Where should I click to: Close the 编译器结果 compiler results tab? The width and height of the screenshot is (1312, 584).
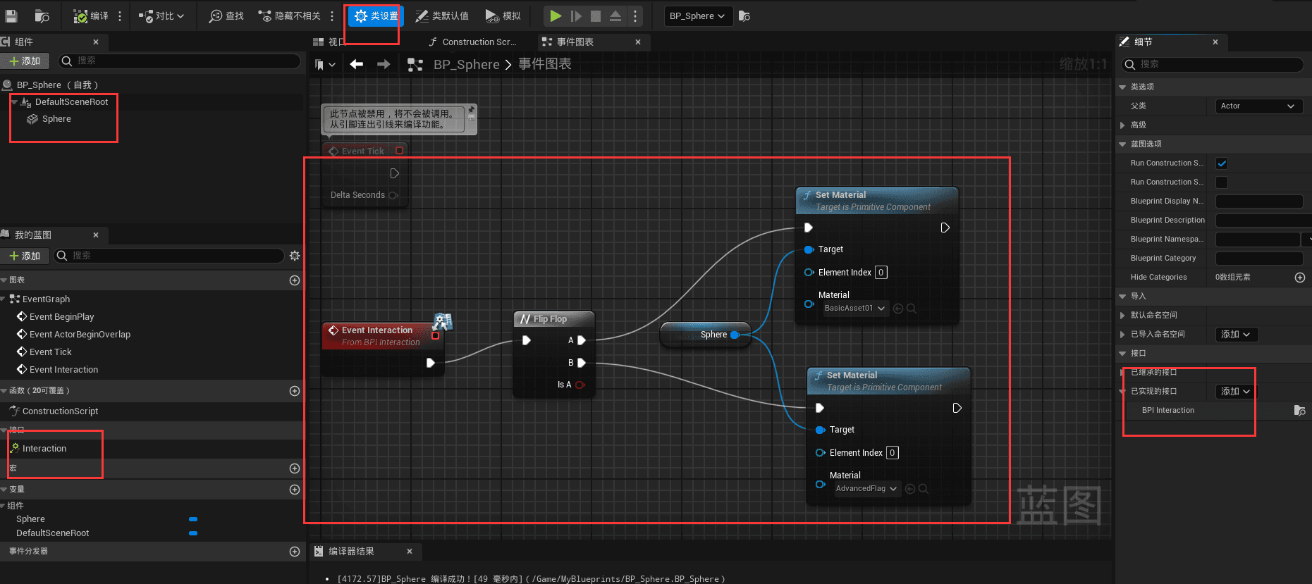point(410,552)
